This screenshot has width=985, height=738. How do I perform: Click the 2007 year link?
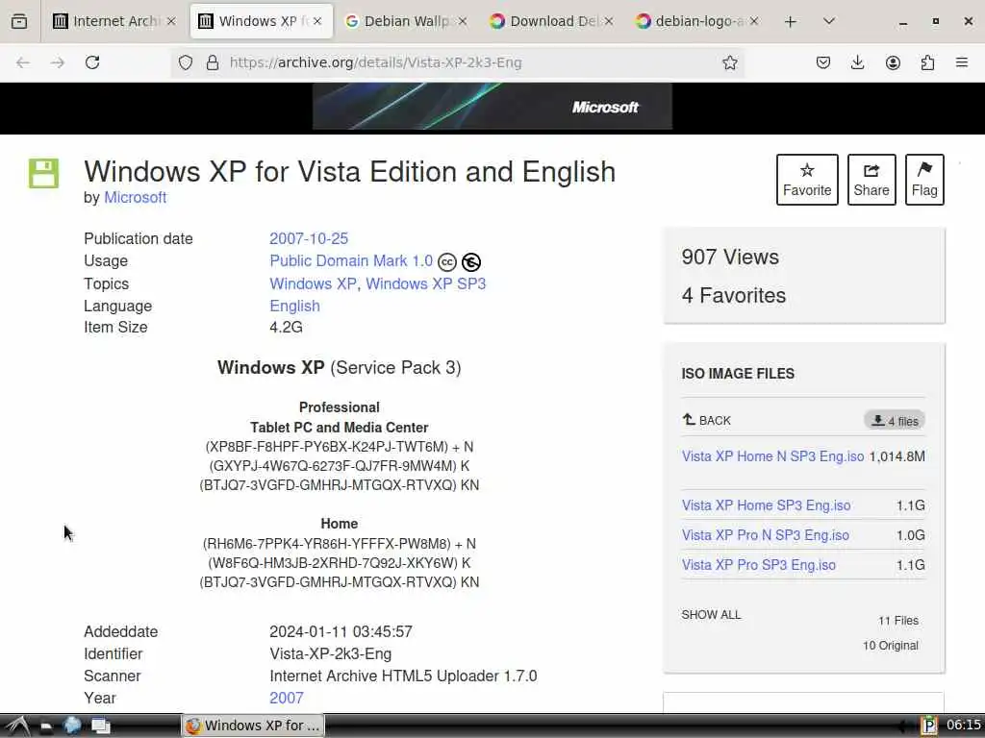287,698
